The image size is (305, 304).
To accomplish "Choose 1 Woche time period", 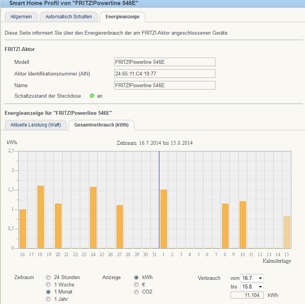I will coord(48,285).
